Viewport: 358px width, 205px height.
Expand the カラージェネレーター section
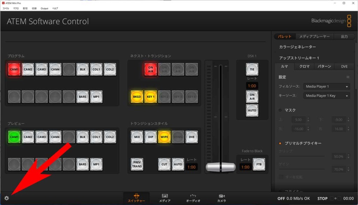point(298,47)
